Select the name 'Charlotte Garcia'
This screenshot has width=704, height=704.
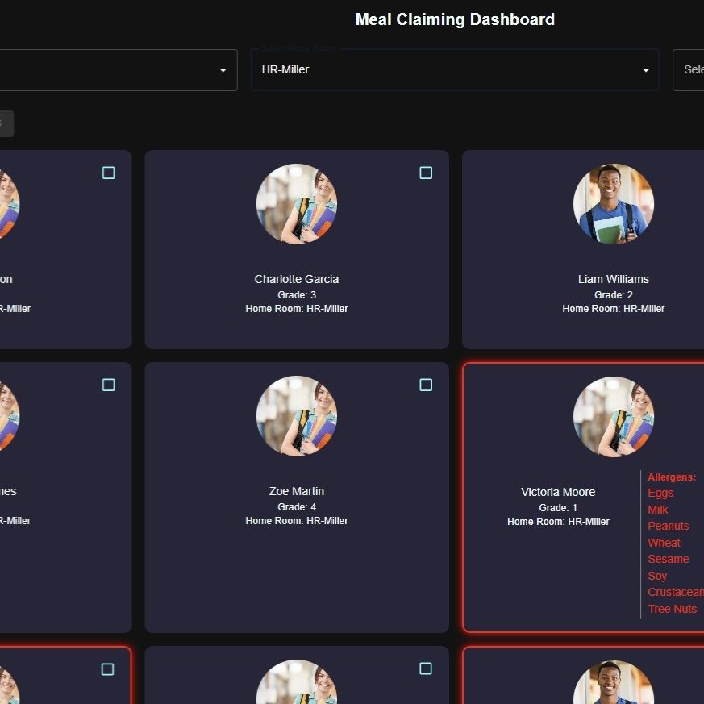tap(297, 279)
